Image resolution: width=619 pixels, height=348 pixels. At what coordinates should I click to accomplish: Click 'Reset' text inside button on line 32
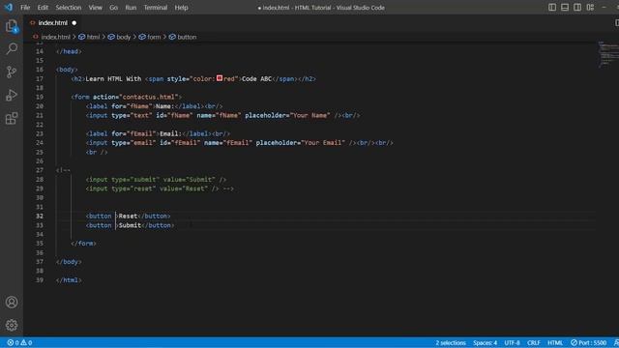pyautogui.click(x=128, y=217)
